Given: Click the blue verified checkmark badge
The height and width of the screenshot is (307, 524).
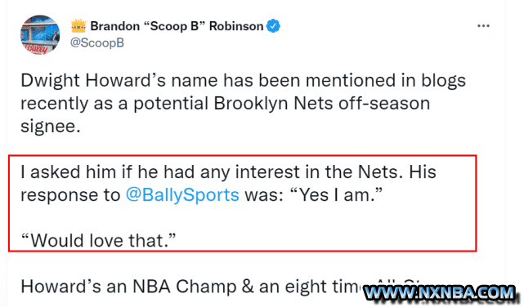Looking at the screenshot, I should pyautogui.click(x=273, y=25).
